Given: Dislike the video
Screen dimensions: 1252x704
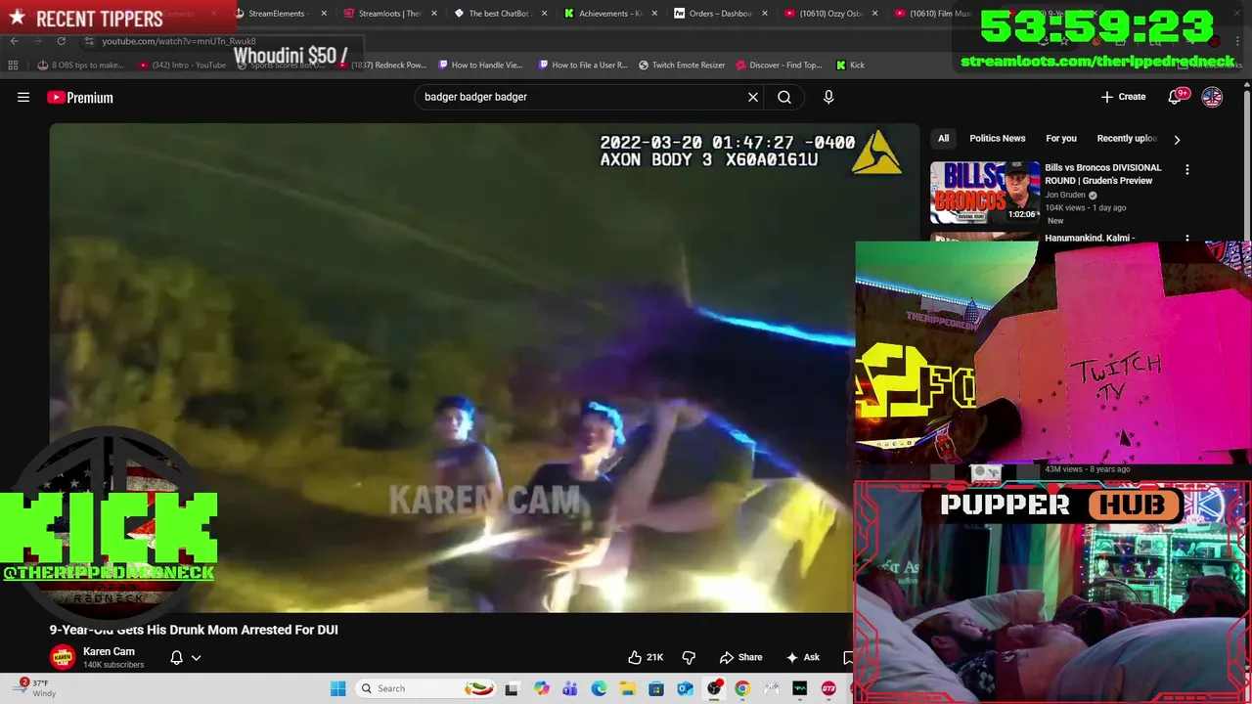Looking at the screenshot, I should [689, 657].
